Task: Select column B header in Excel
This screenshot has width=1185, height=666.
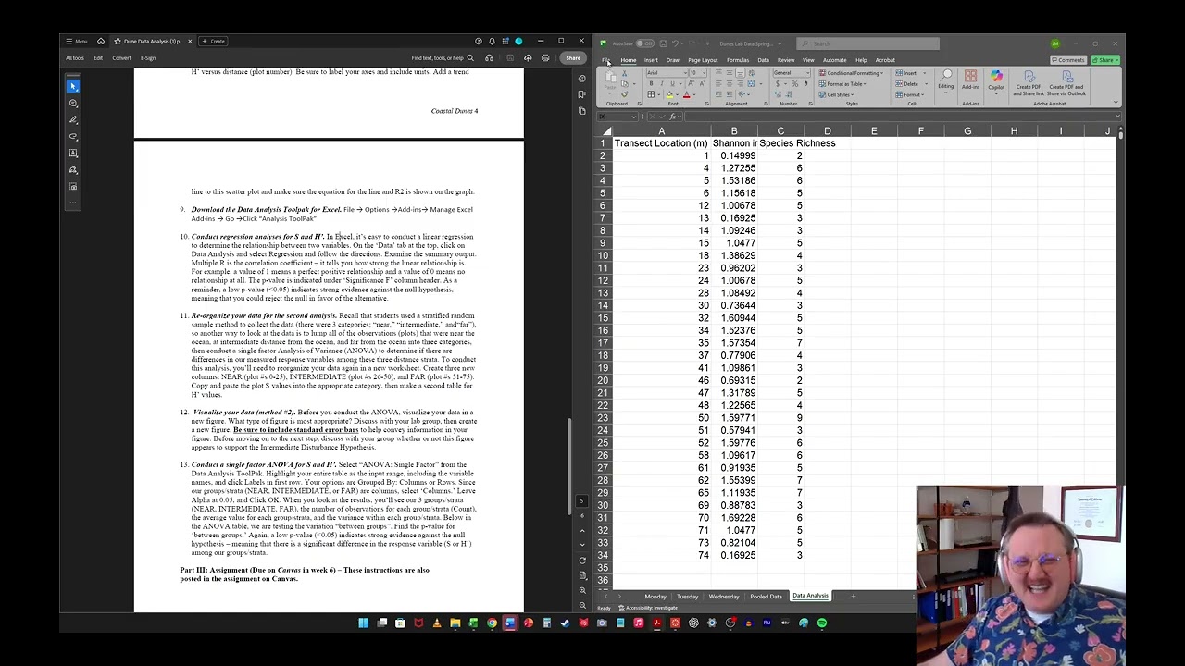Action: pos(734,131)
